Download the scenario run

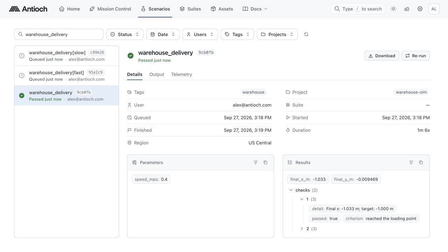tap(381, 56)
